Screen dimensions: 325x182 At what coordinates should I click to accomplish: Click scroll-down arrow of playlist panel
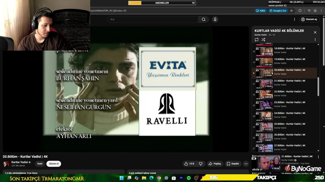(318, 151)
